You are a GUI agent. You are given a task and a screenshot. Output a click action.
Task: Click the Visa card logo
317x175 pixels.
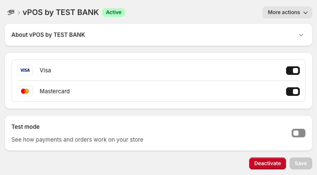pos(25,70)
